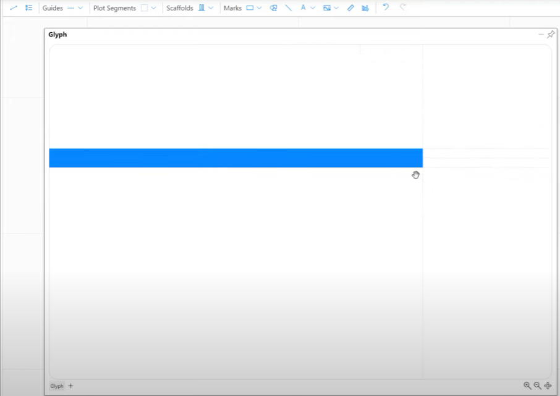Image resolution: width=560 pixels, height=396 pixels.
Task: Click the Legend tool icon
Action: [x=28, y=7]
